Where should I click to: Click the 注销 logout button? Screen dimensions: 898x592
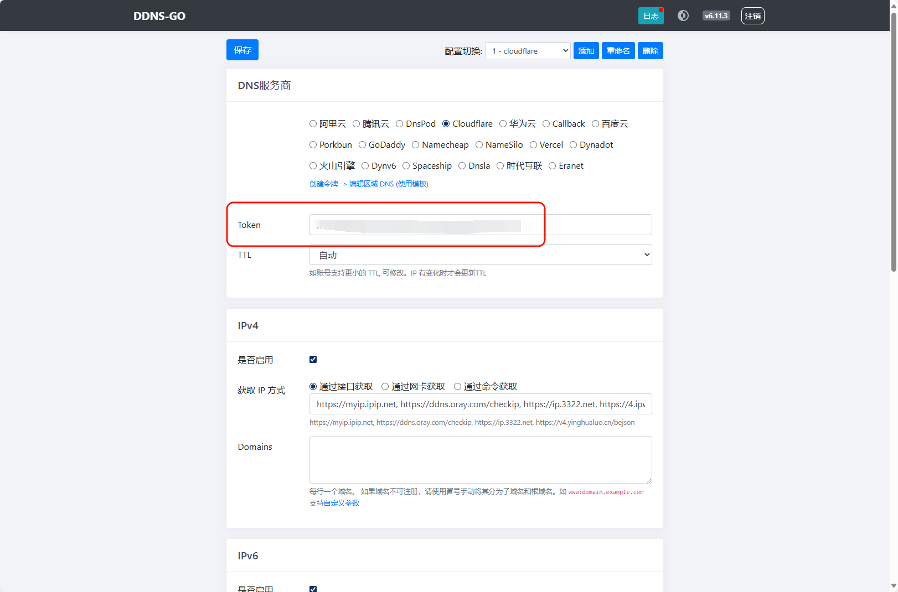click(x=752, y=16)
